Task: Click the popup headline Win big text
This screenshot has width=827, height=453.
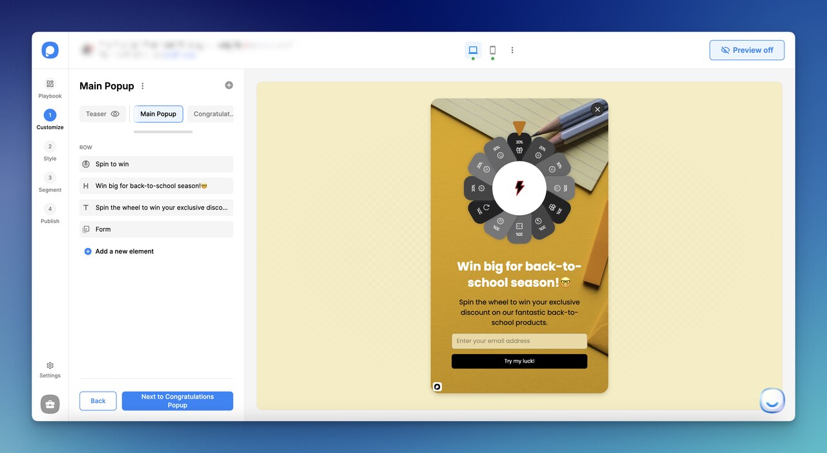Action: pyautogui.click(x=519, y=274)
